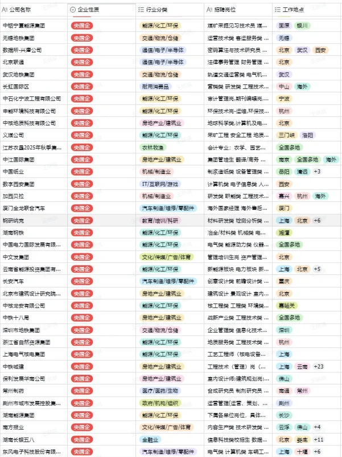The width and height of the screenshot is (342, 457).
Task: Expand +4 more locations for 南方报业
Action: point(317,427)
